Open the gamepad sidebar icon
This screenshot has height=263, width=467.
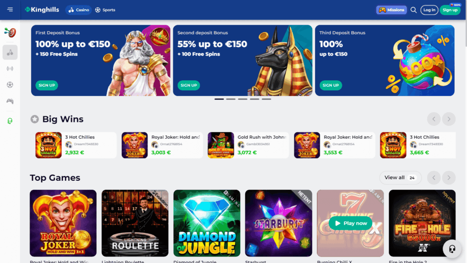[x=10, y=101]
